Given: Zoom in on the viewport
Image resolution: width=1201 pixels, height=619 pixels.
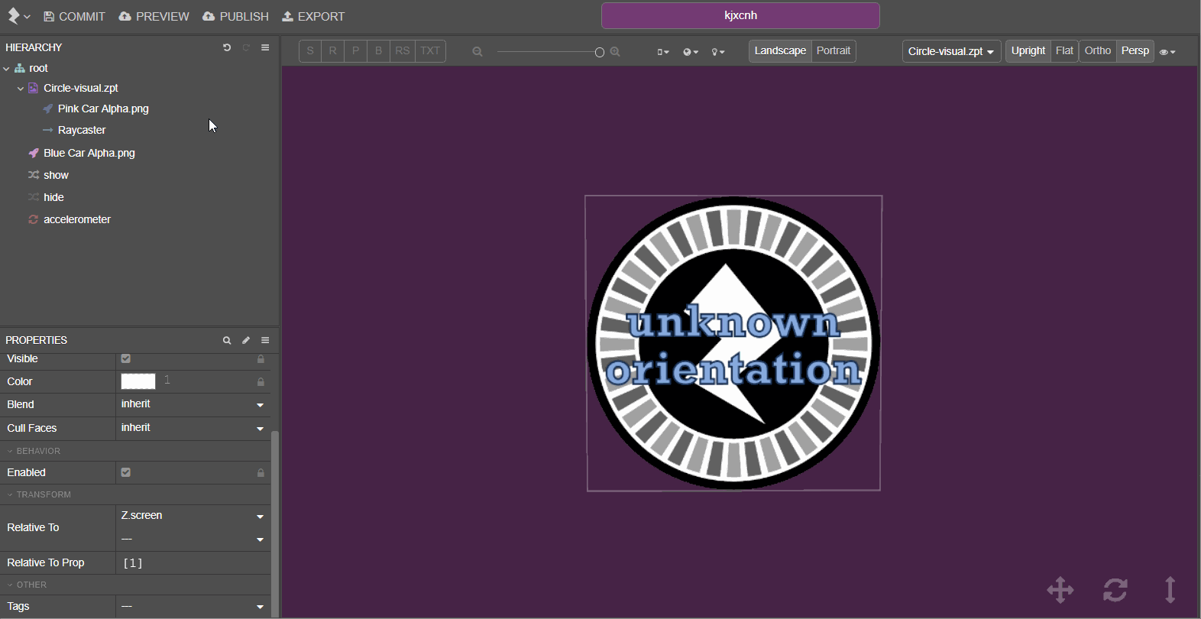Looking at the screenshot, I should (x=615, y=52).
